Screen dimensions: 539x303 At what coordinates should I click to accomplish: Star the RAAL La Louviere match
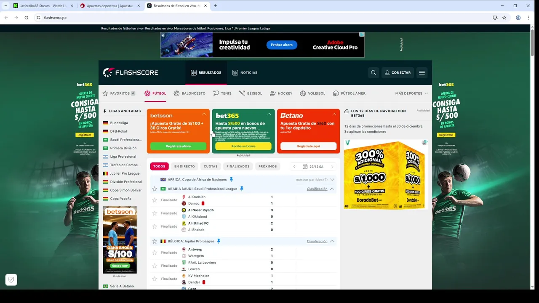155,266
